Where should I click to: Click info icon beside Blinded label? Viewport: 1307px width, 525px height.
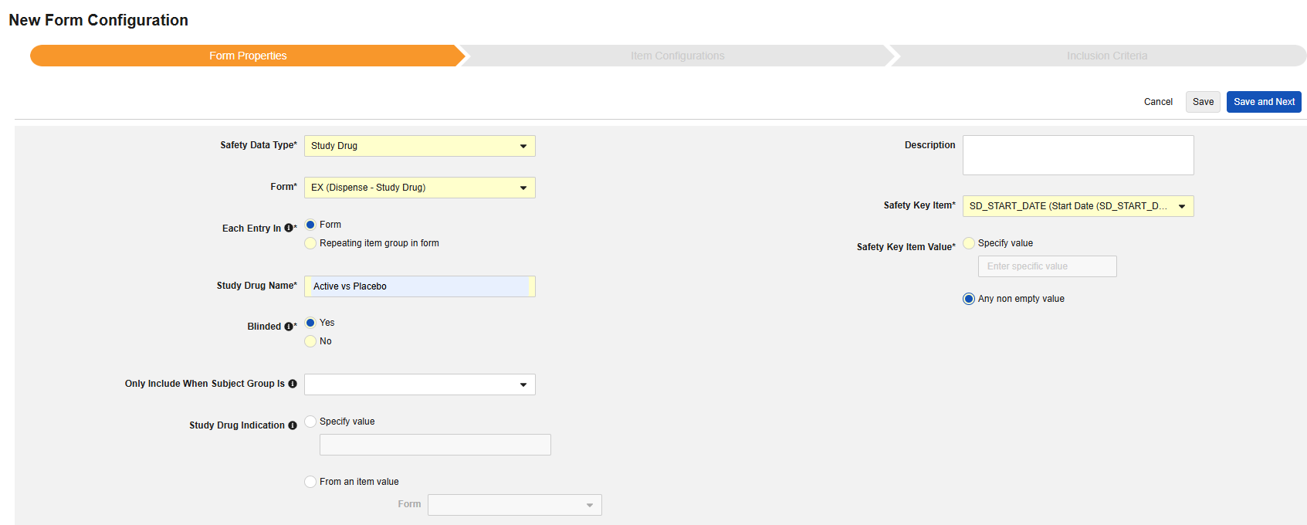(288, 327)
